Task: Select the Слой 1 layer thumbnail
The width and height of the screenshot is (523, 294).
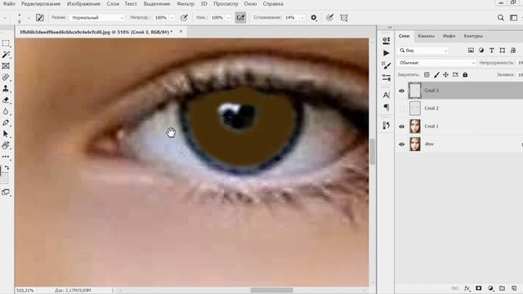Action: click(x=415, y=127)
